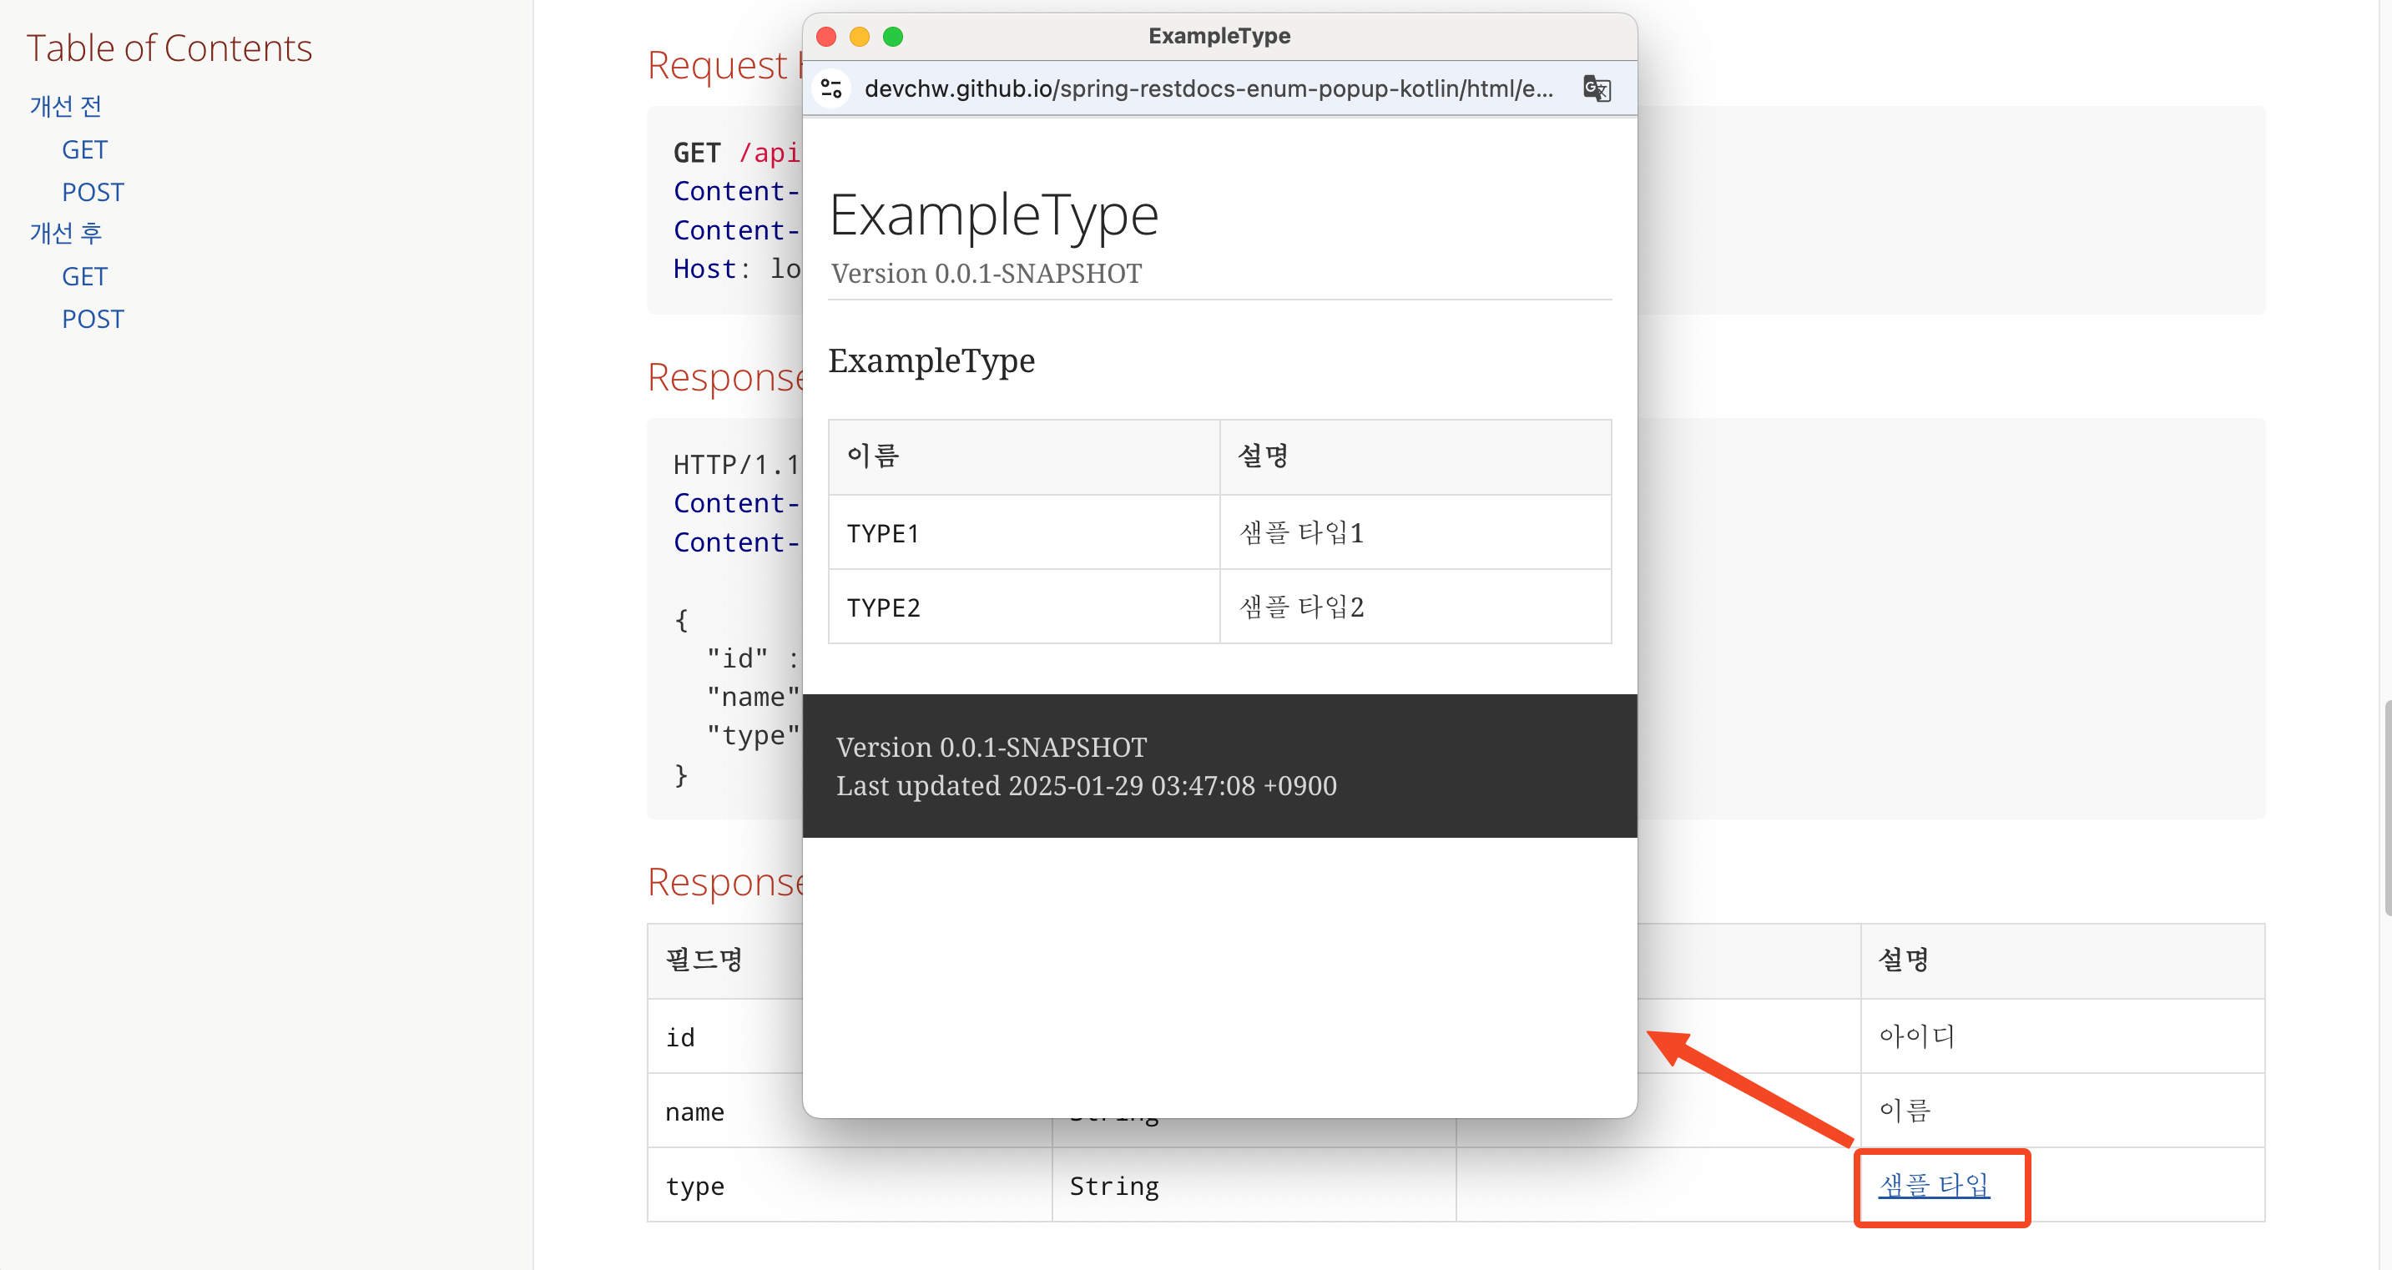Click the 아이디 description cell
This screenshot has width=2392, height=1270.
pyautogui.click(x=2062, y=1036)
